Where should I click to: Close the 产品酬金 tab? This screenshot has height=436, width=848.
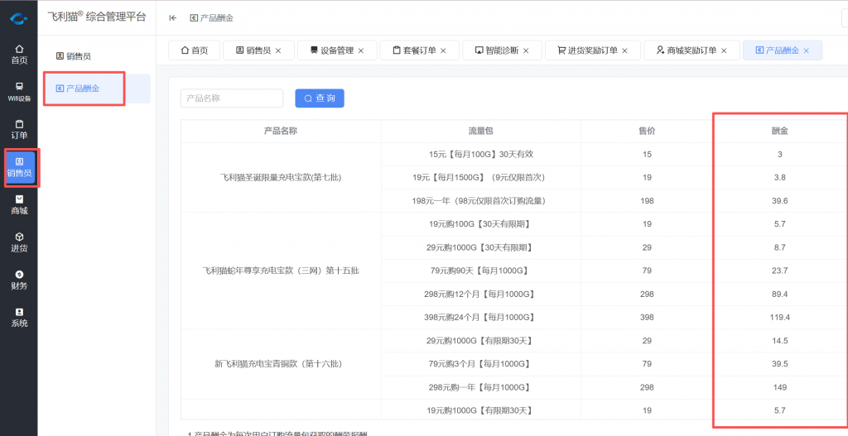point(807,50)
